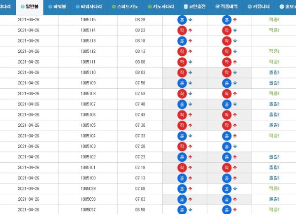
Task: Click the time 07:08
Action: click(140, 189)
